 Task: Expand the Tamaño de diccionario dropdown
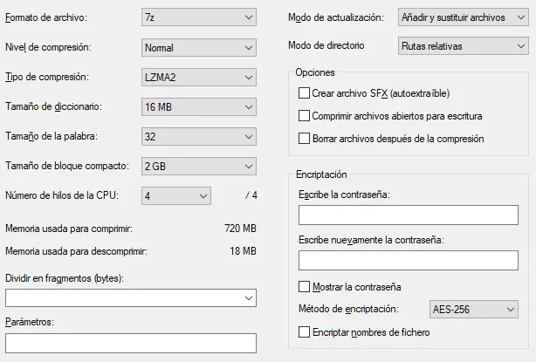(x=198, y=106)
